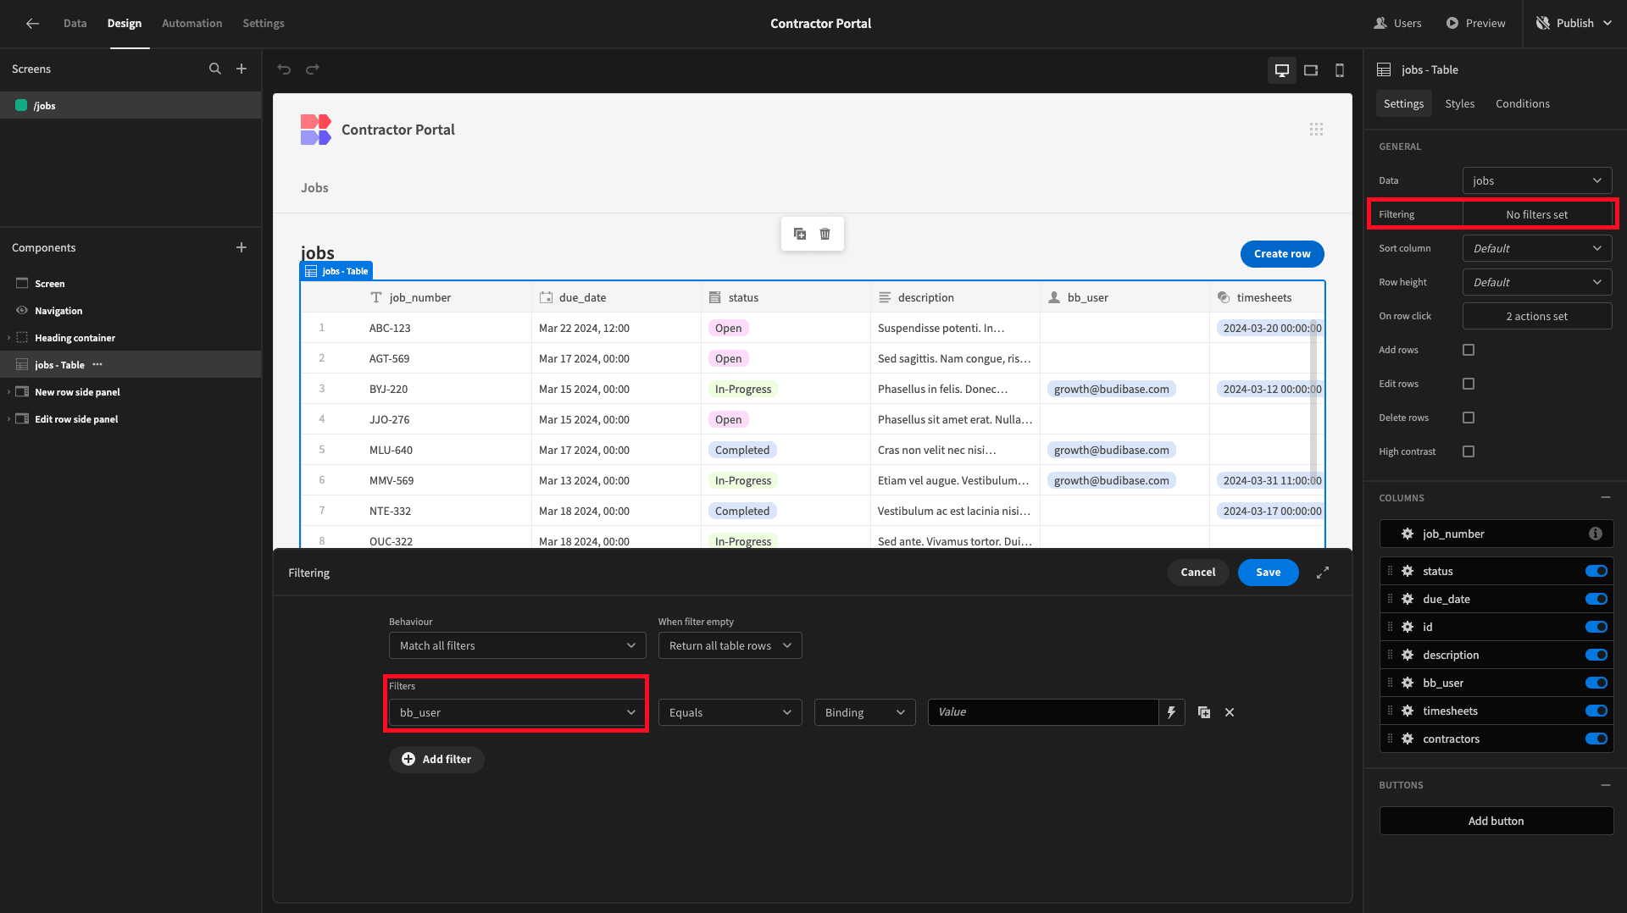Open the bb_user filter field dropdown

[x=517, y=712]
